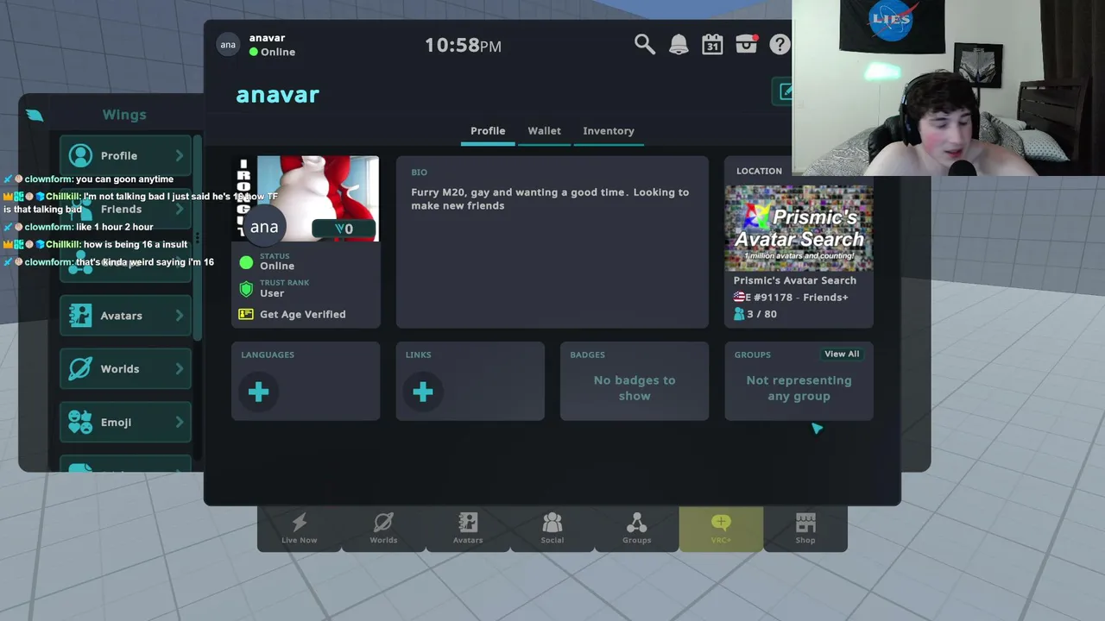
Task: Click the Worlds planet icon in Wings
Action: tap(80, 369)
